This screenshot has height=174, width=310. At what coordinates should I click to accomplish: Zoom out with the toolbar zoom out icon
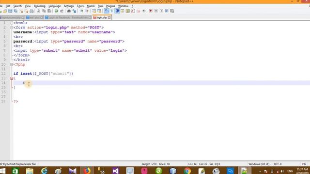pos(87,11)
